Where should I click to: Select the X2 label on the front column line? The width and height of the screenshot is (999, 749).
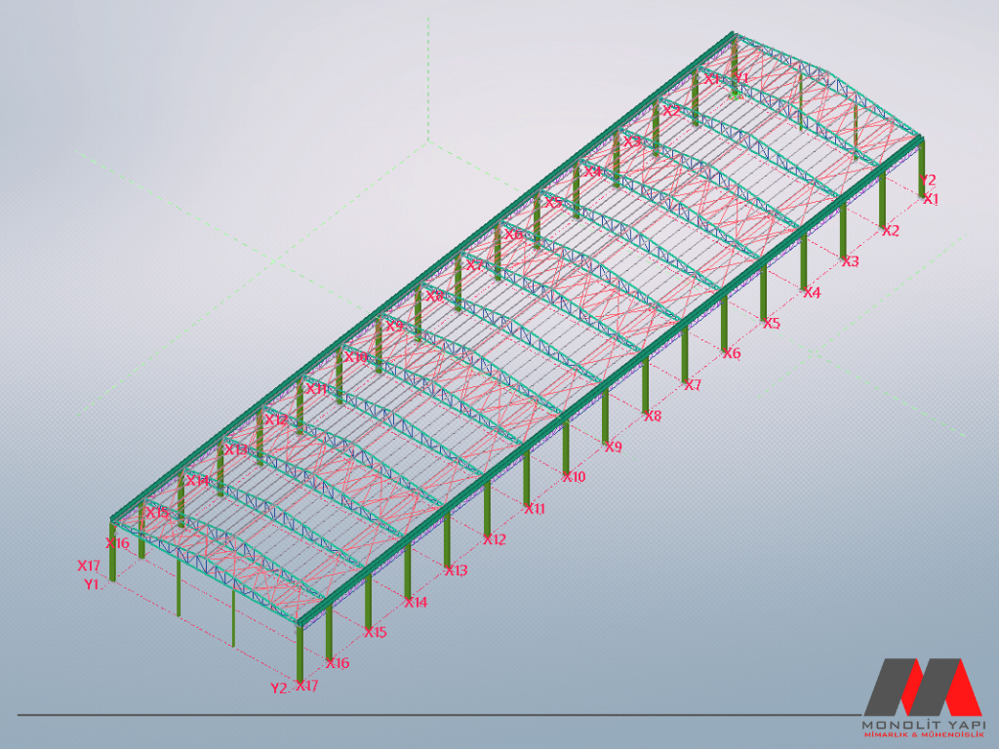(891, 232)
